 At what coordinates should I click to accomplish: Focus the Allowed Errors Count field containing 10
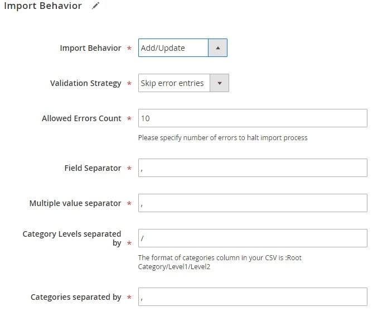pyautogui.click(x=253, y=118)
